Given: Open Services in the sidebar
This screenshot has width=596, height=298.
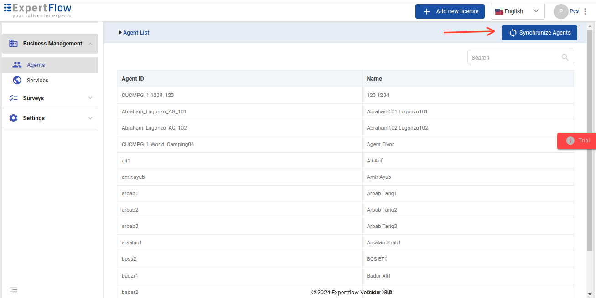Looking at the screenshot, I should (37, 81).
